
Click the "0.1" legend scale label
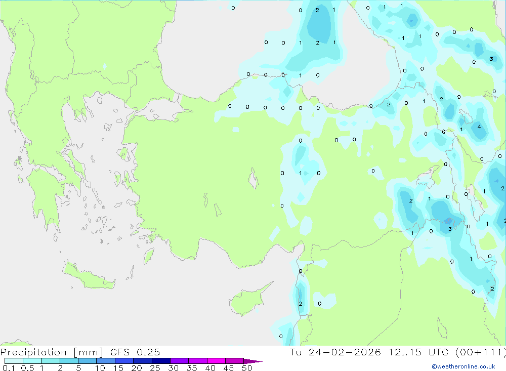(x=9, y=368)
